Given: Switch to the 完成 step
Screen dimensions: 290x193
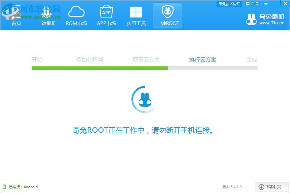Looking at the screenshot, I should (252, 59).
